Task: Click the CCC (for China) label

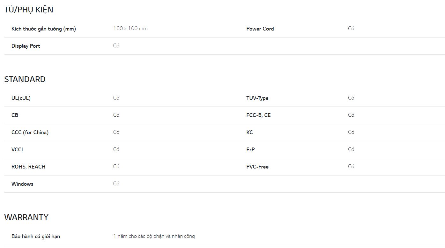Action: [x=30, y=132]
